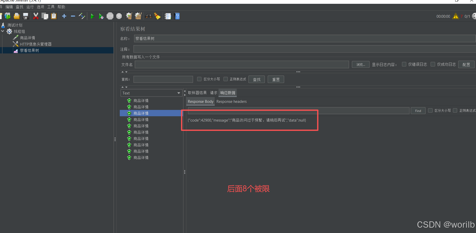The width and height of the screenshot is (476, 233).
Task: Cut with the scissors icon
Action: 36,16
